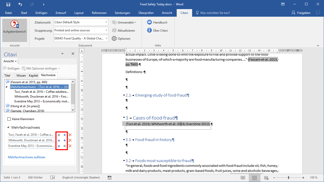Switch to the Wissen tab
Viewport: 324px width, 182px height.
[21, 75]
